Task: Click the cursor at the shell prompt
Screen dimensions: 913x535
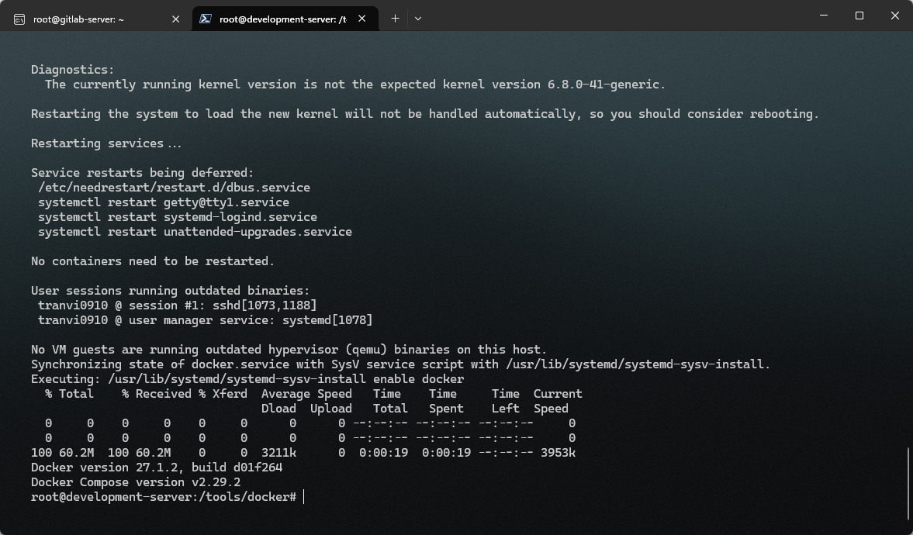Action: 303,497
